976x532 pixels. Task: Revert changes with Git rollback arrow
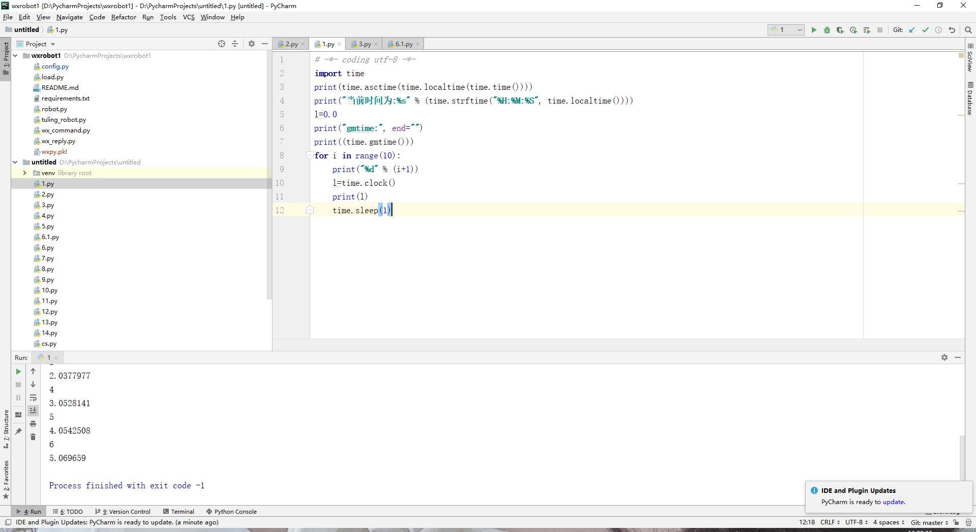click(x=952, y=30)
